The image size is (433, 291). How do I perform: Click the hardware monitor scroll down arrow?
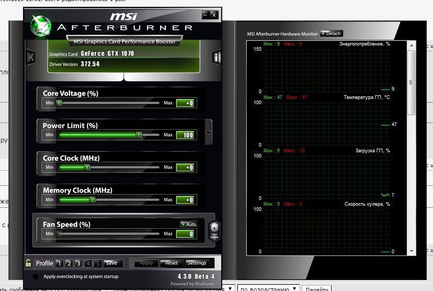point(412,251)
